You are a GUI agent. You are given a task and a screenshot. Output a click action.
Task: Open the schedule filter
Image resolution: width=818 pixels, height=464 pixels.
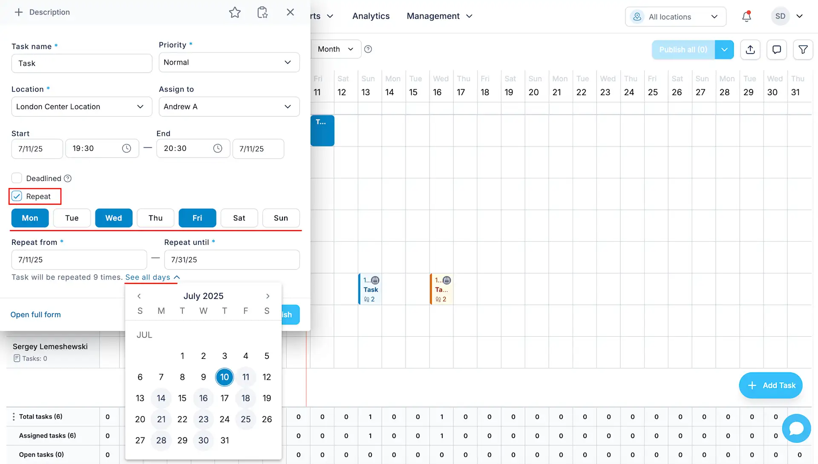pos(803,49)
